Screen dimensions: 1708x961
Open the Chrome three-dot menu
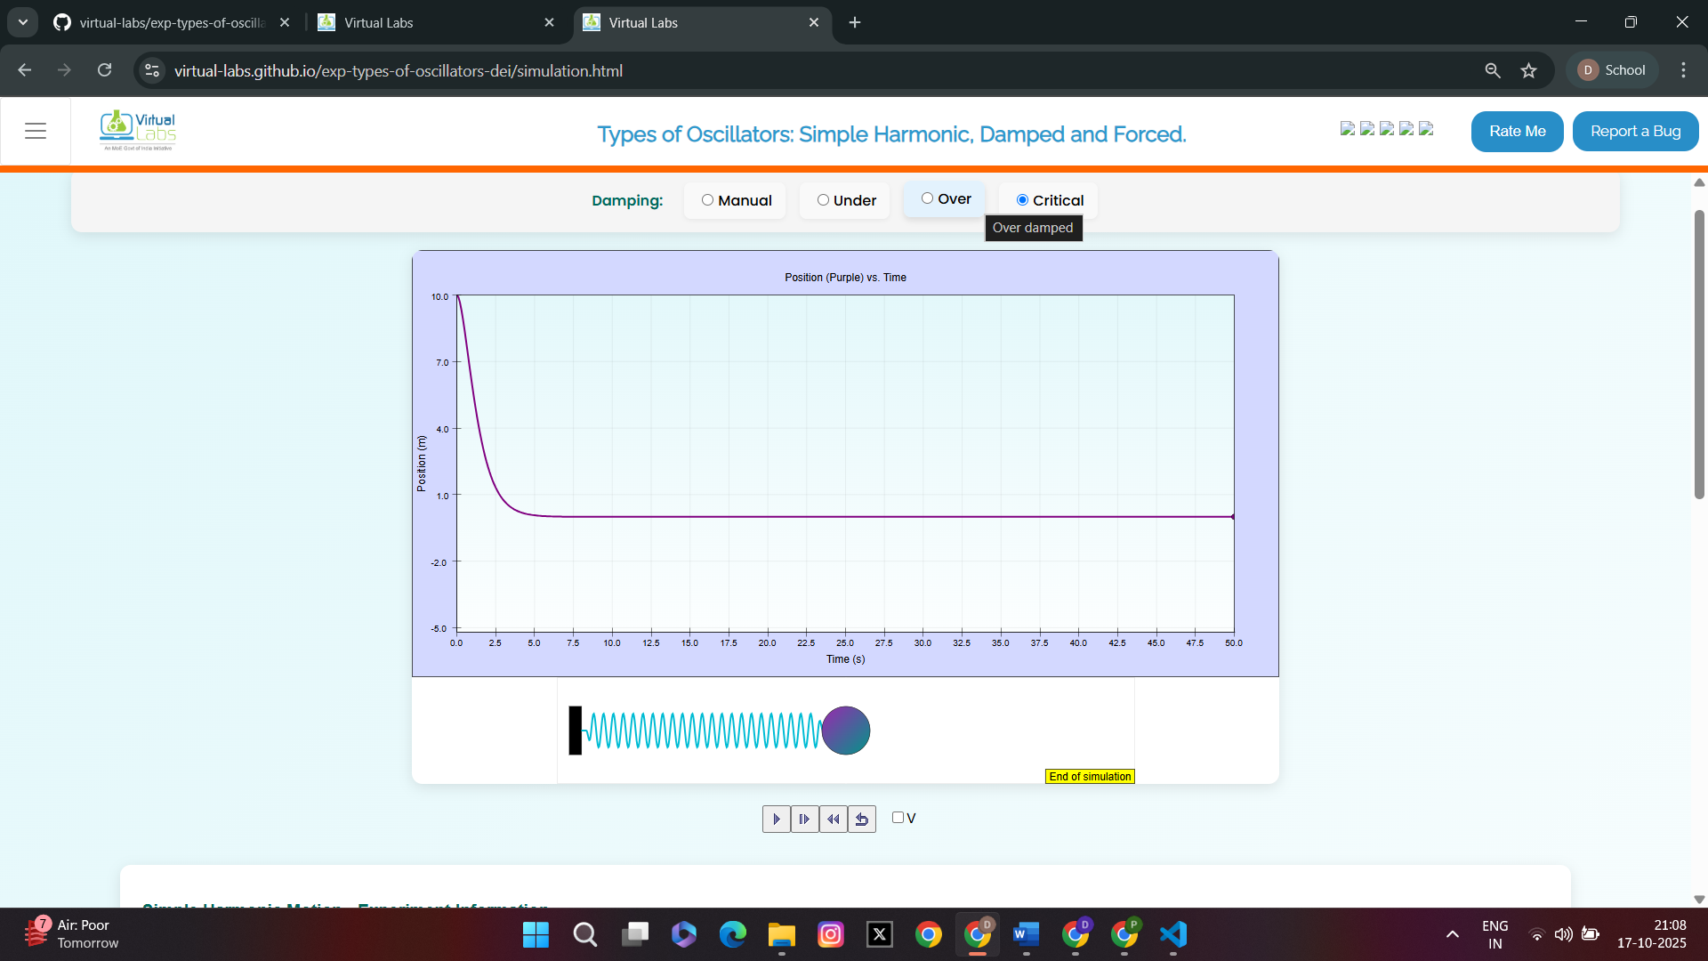tap(1683, 70)
